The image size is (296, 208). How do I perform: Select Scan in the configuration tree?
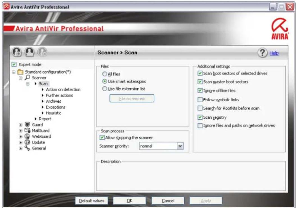pyautogui.click(x=43, y=84)
